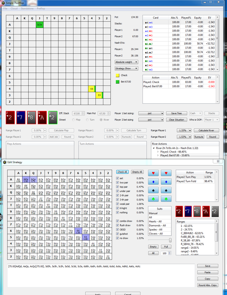227x295 pixels.
Task: Select the green-bordered 2 of spades river card
Action: (53, 118)
